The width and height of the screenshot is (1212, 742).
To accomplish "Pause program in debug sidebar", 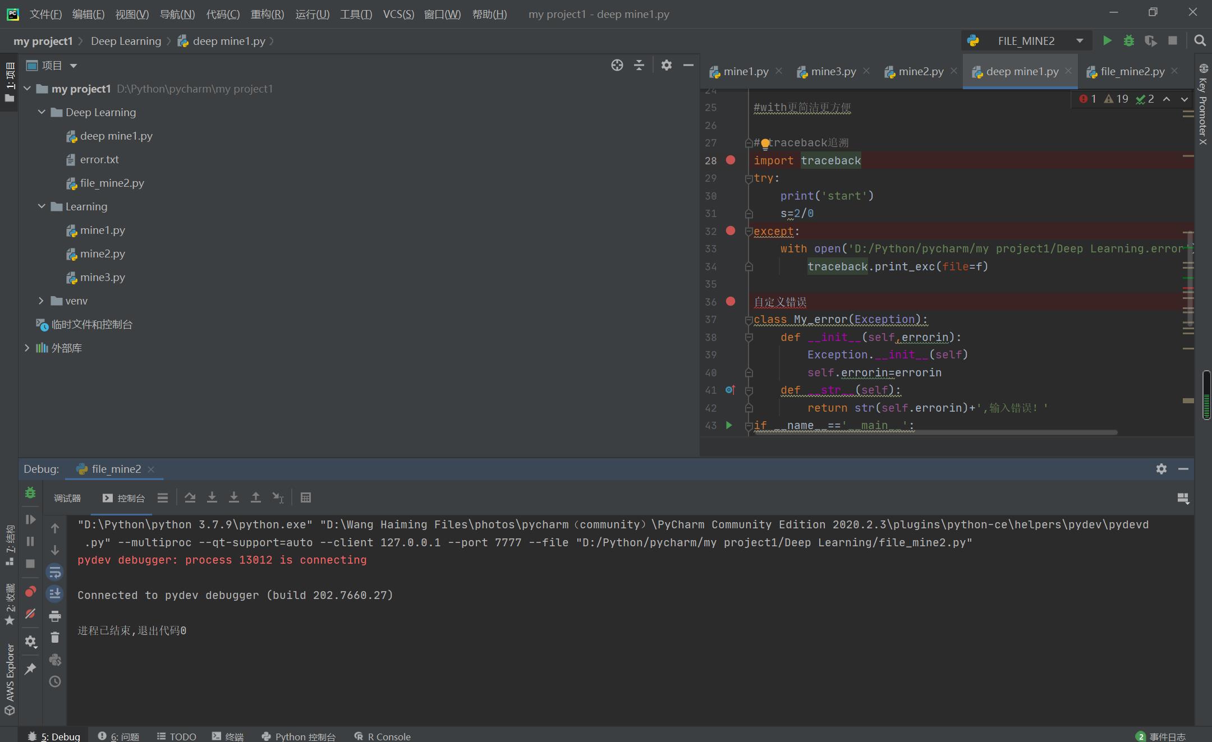I will click(x=30, y=541).
